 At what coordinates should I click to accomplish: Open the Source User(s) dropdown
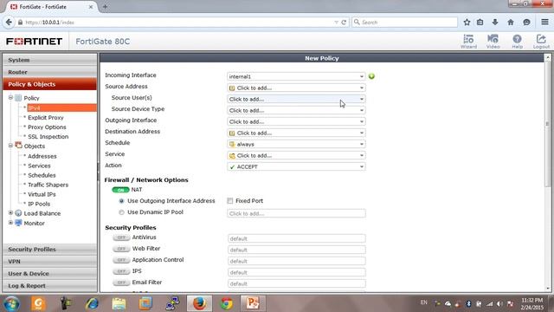pyautogui.click(x=296, y=99)
